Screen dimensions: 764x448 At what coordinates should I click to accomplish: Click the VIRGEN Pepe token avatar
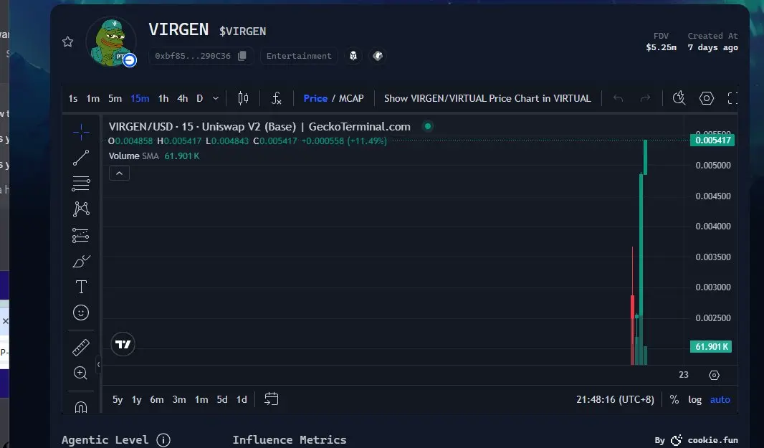tap(110, 42)
